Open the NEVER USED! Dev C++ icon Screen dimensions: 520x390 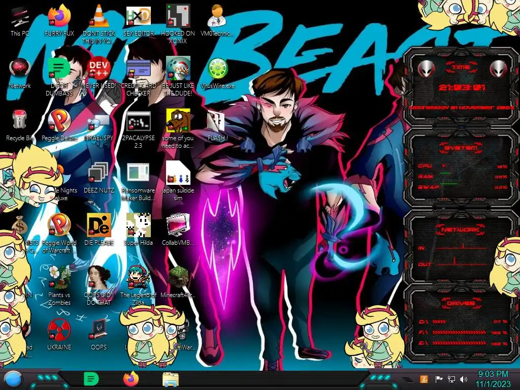(x=99, y=73)
